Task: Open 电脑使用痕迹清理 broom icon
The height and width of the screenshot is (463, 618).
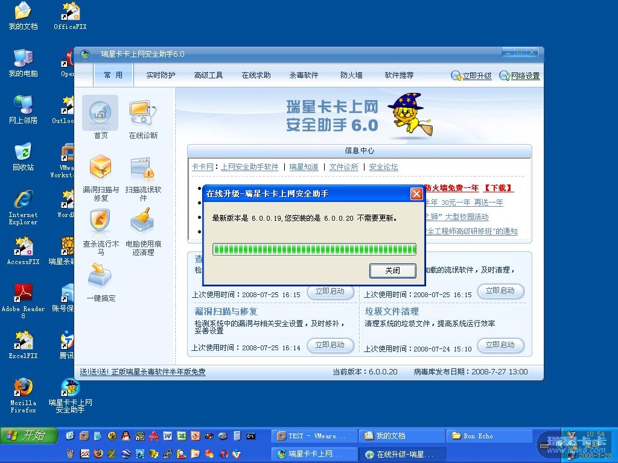Action: pyautogui.click(x=144, y=232)
